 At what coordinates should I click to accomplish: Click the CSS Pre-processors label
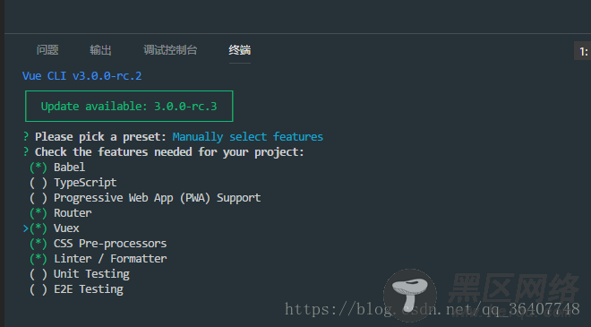point(110,244)
